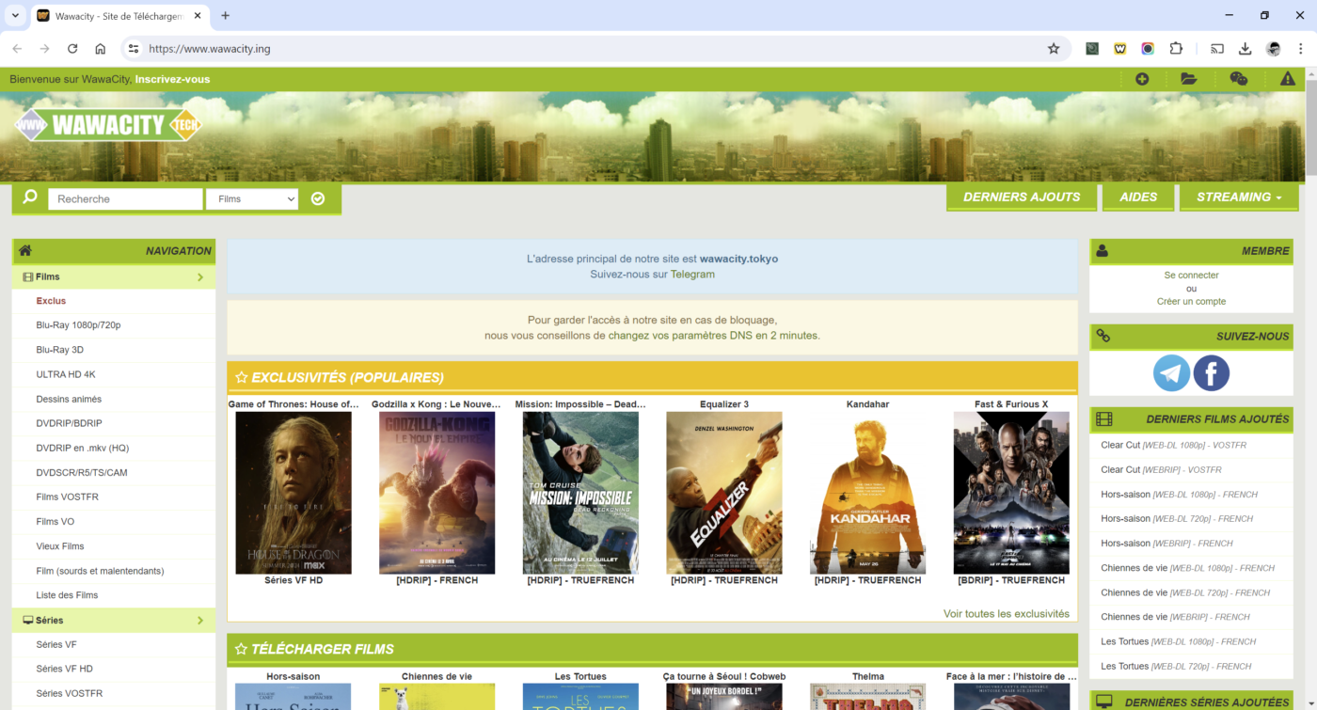Expand the STREAMING dropdown menu
The image size is (1317, 710).
[1239, 197]
